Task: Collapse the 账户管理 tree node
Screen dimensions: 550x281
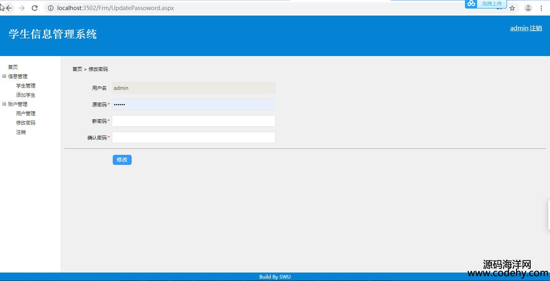Action: pos(4,104)
